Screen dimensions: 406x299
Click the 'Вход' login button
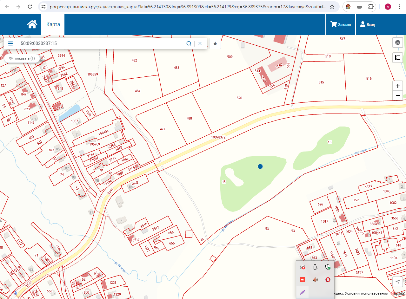click(367, 24)
